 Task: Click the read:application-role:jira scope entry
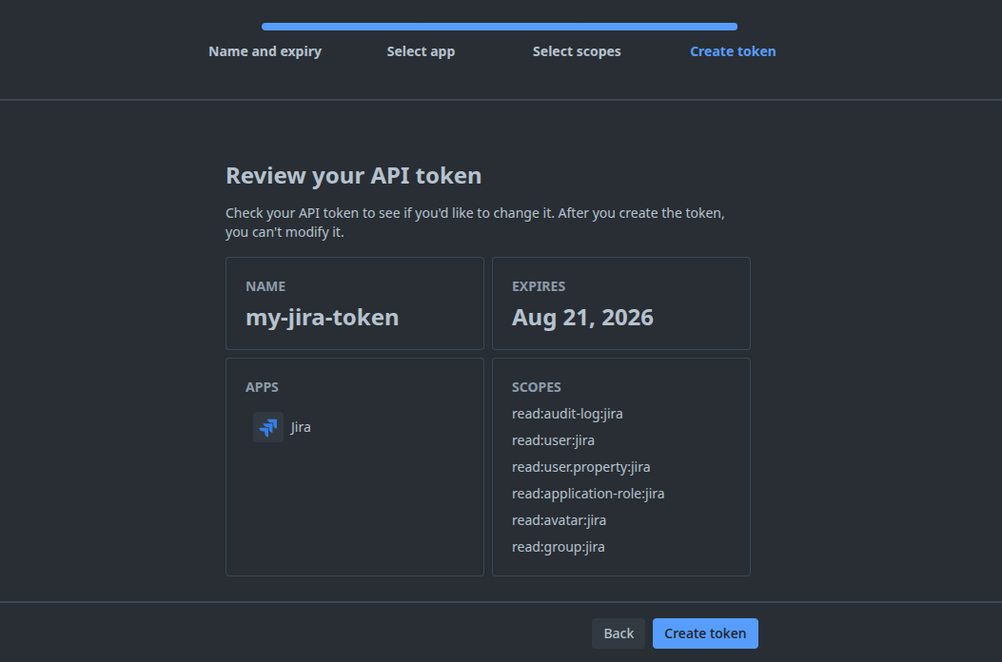click(x=587, y=494)
